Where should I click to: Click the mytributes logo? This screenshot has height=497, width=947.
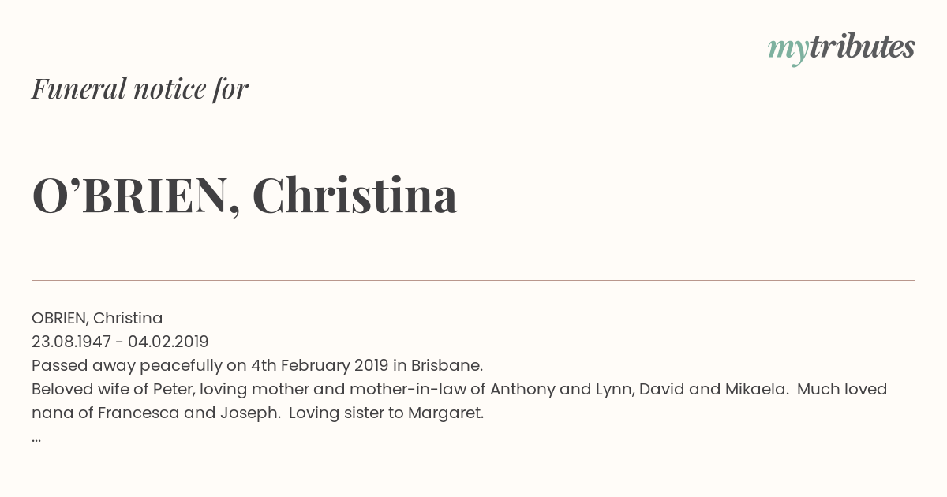point(841,48)
